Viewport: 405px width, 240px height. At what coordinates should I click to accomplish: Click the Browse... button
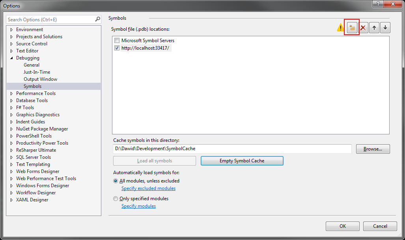(373, 149)
